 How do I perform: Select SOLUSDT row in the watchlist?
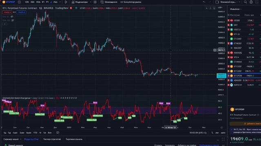click(244, 48)
